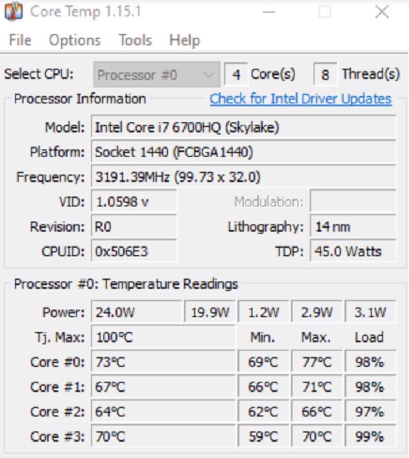
Task: Click Core #3 current temperature field
Action: click(163, 437)
